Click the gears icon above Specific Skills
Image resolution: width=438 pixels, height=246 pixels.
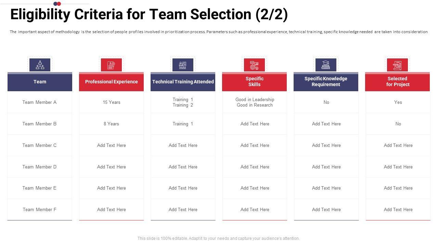254,65
